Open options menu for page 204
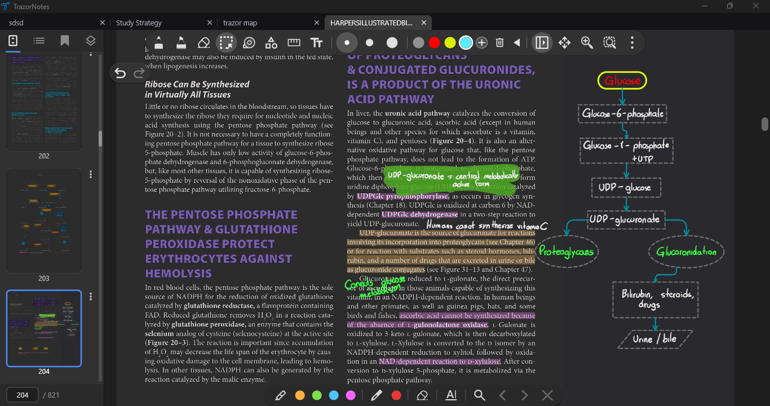The image size is (770, 406). (x=91, y=297)
